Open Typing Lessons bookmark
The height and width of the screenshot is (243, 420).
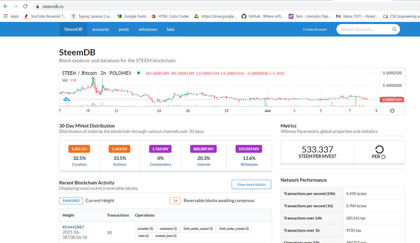92,16
